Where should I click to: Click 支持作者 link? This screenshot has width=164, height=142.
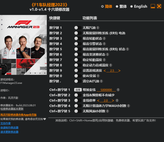point(6,123)
